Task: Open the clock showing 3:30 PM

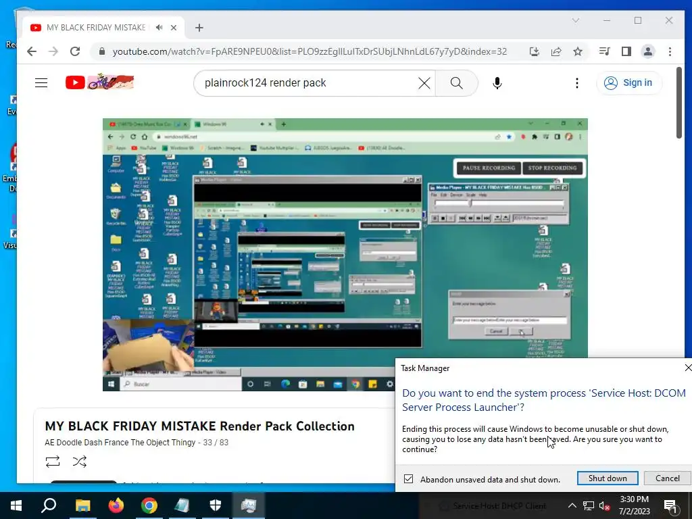Action: 634,505
